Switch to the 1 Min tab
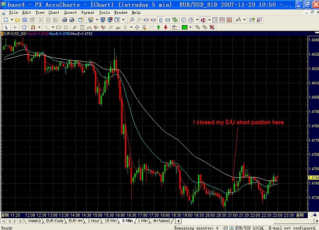319x230 pixels. coord(142,221)
